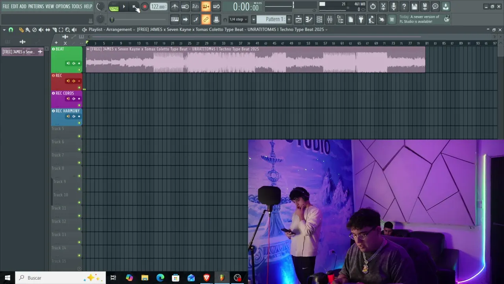Click the tempo 122.000 field
Image resolution: width=504 pixels, height=284 pixels.
pyautogui.click(x=158, y=7)
